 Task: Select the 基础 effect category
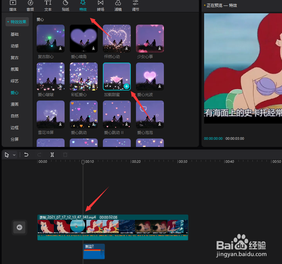click(15, 34)
